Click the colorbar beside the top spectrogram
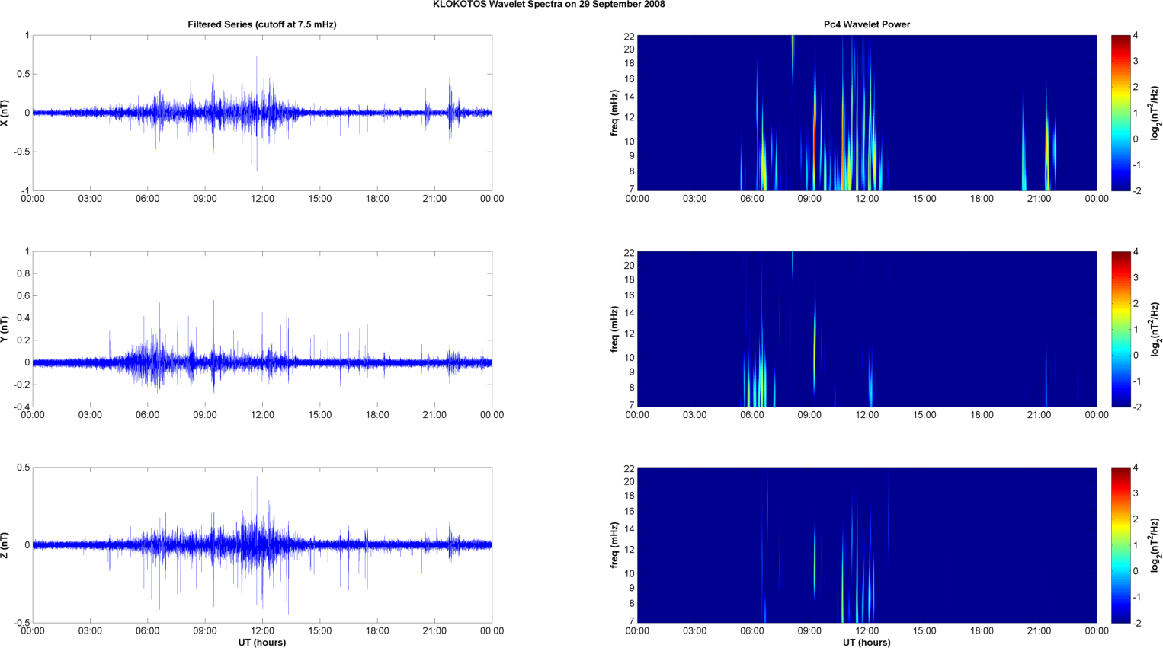1163x648 pixels. point(1120,113)
